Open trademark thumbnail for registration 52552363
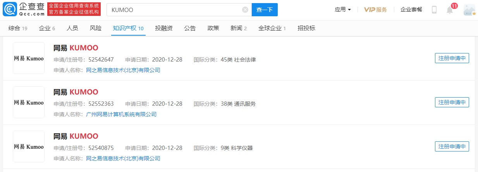478x172 pixels. (x=29, y=102)
